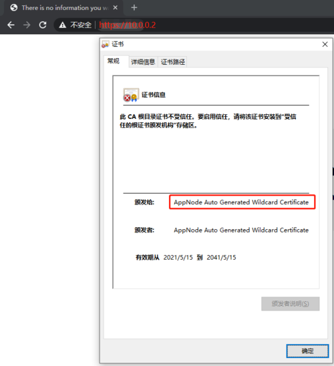Open a new browser tab with plus icon
This screenshot has width=334, height=366.
pos(134,8)
